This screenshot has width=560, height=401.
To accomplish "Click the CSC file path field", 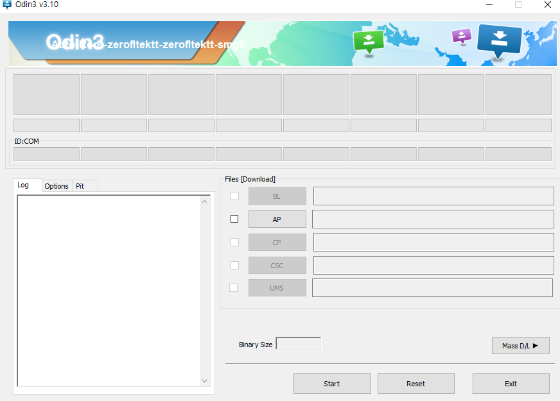I will [433, 265].
